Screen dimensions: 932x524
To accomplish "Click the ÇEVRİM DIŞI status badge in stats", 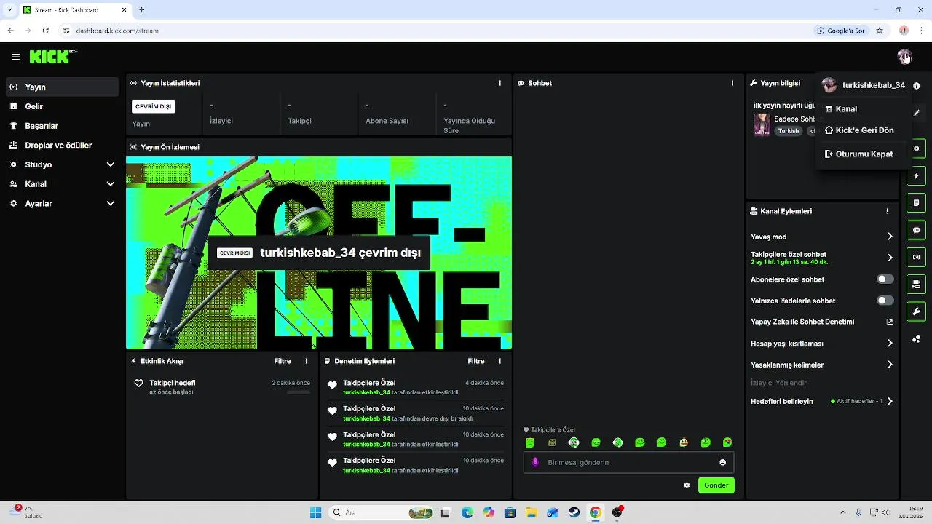I will click(153, 106).
